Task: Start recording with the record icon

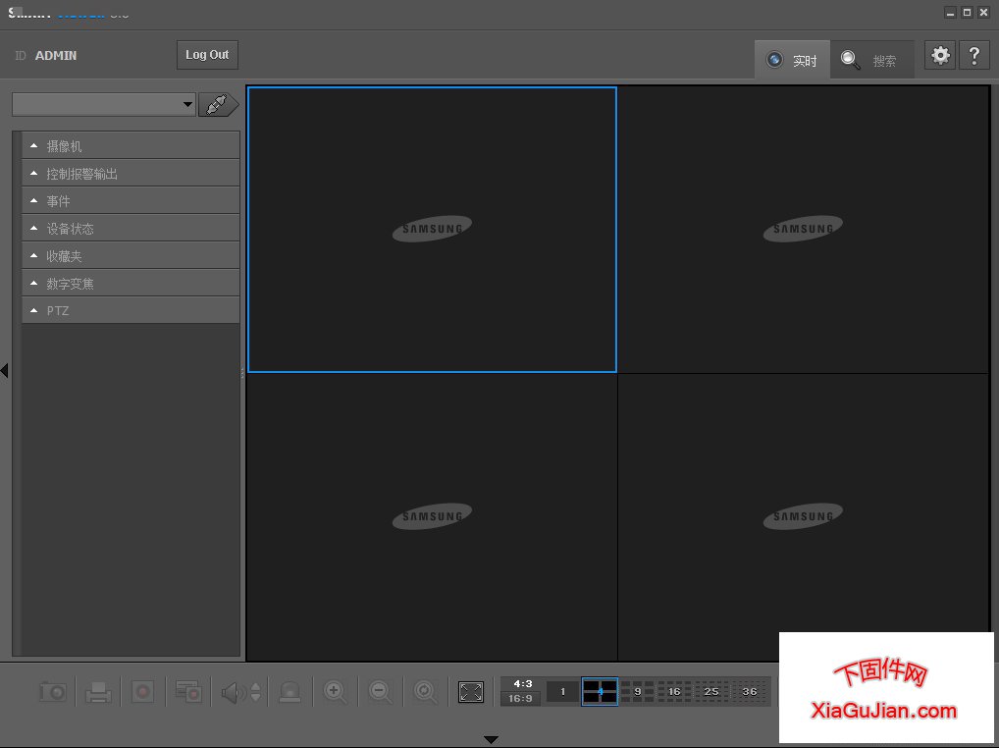Action: (x=142, y=692)
